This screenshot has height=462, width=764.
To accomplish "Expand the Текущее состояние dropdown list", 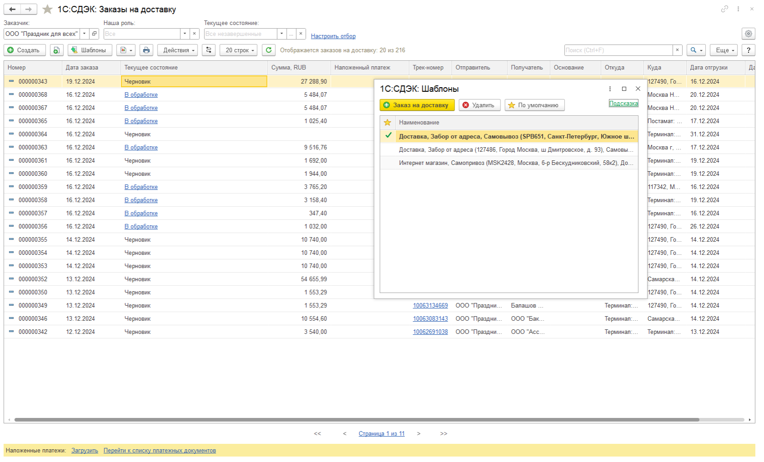I will [282, 34].
